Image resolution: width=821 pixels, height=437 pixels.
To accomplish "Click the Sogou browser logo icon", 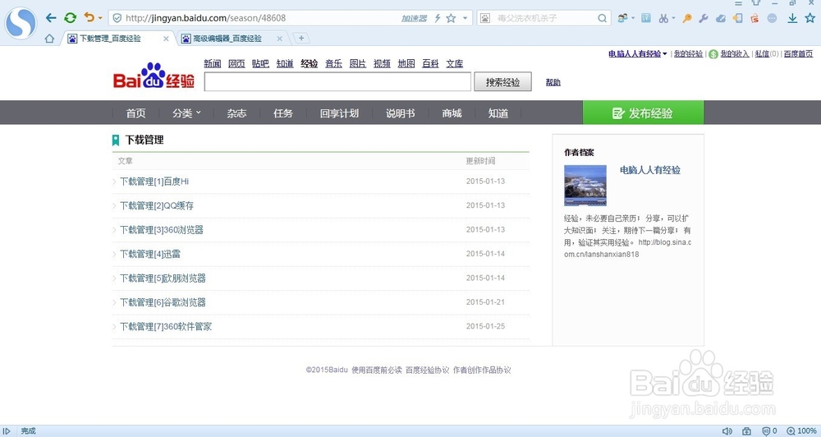I will (x=21, y=23).
